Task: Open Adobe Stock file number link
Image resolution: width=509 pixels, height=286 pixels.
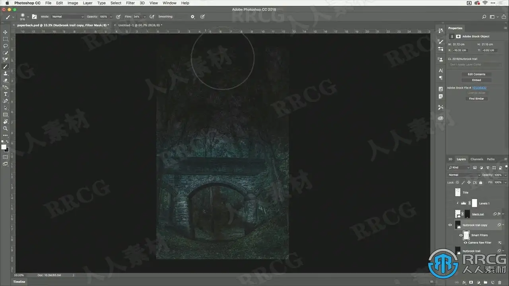Action: [479, 88]
